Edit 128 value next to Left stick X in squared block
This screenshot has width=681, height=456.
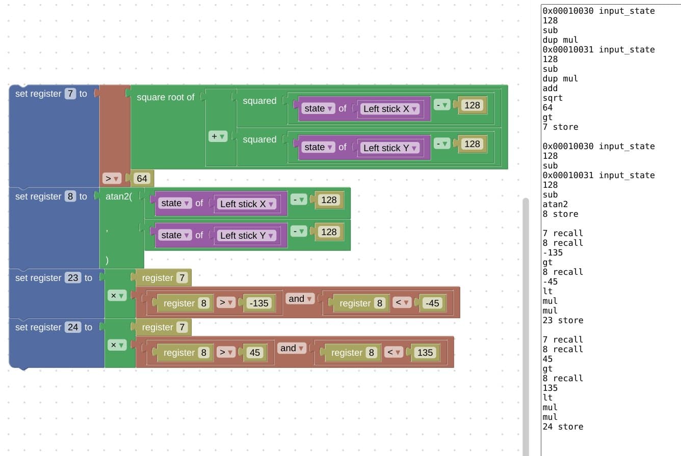pyautogui.click(x=473, y=105)
